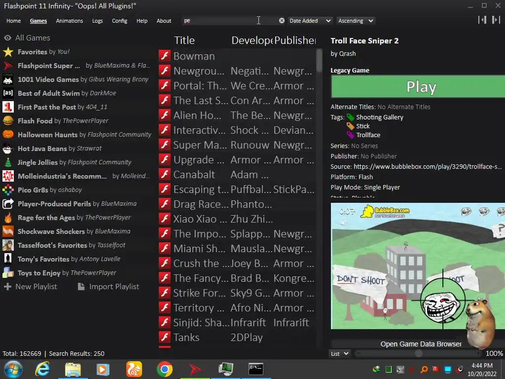Select the Bowman game row

click(x=237, y=56)
